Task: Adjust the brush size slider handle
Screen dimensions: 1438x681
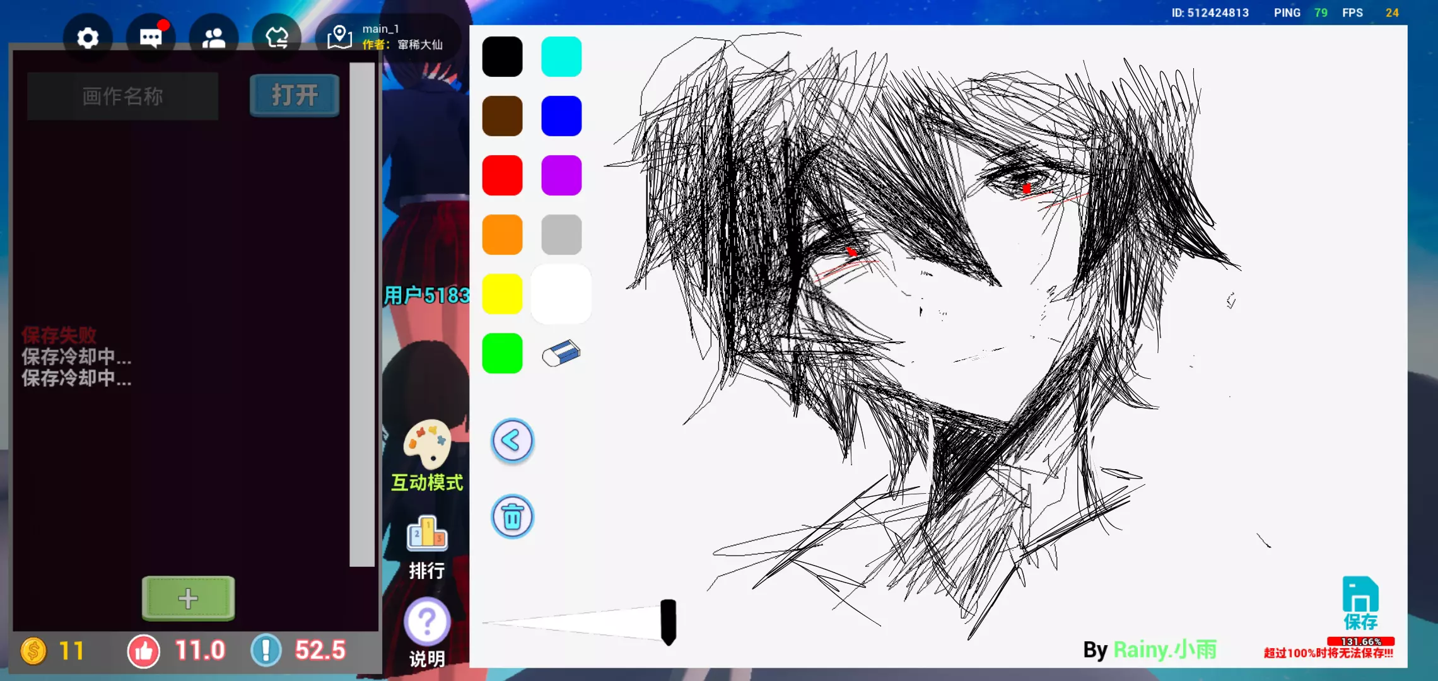Action: (x=668, y=622)
